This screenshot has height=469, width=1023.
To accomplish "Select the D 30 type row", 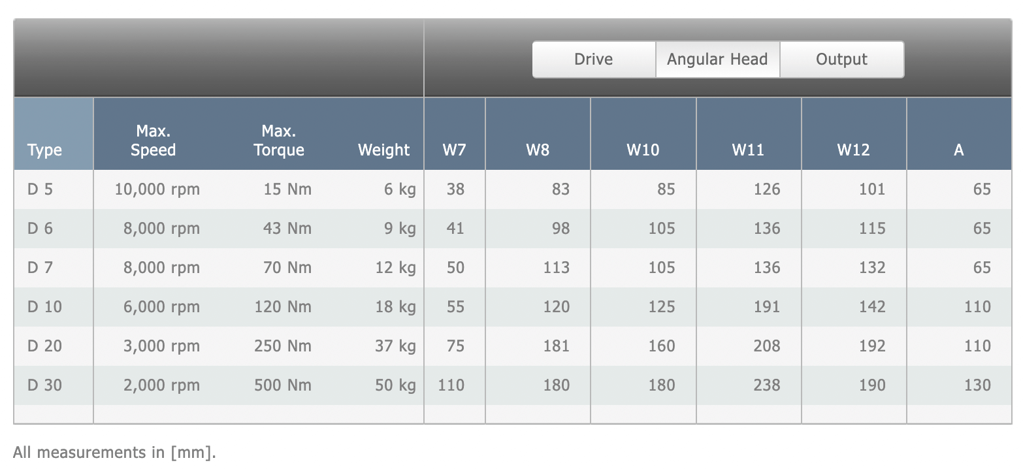I will coord(513,385).
